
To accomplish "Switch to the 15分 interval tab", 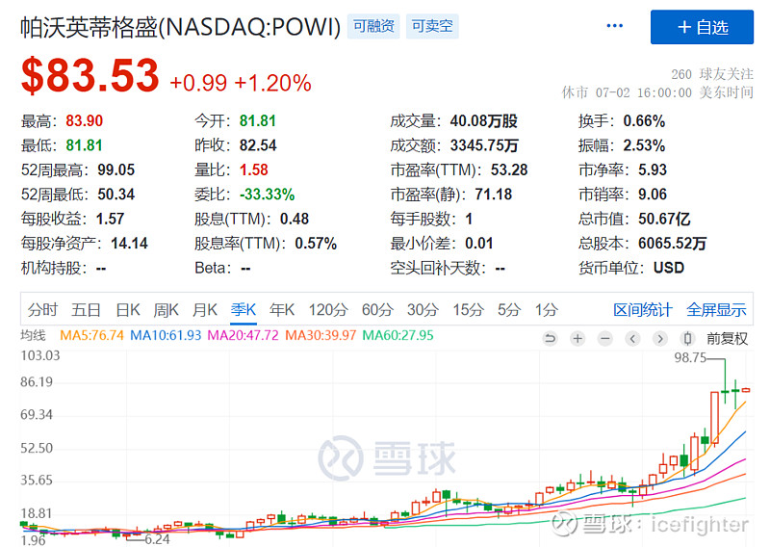I will pos(468,310).
